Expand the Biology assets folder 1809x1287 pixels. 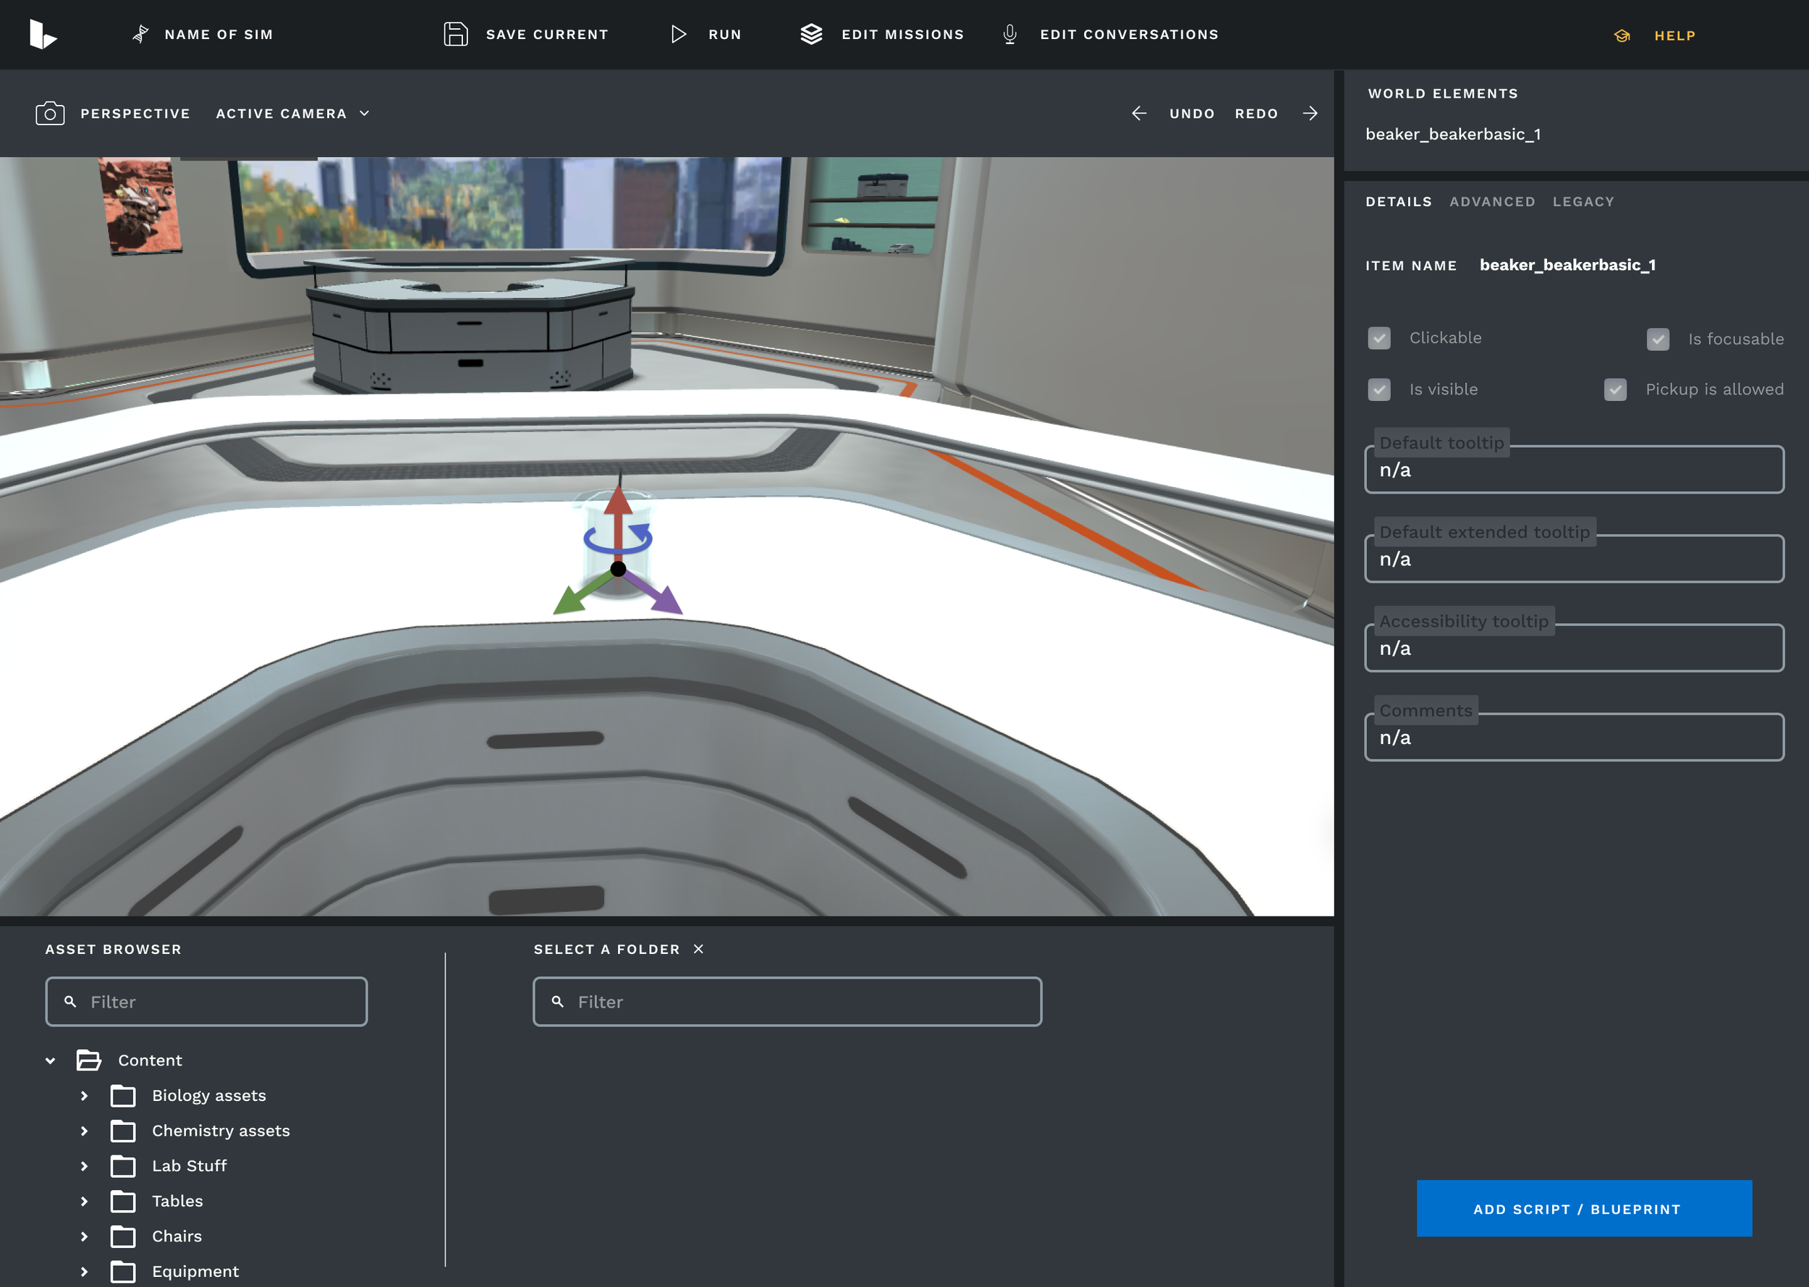pyautogui.click(x=84, y=1096)
